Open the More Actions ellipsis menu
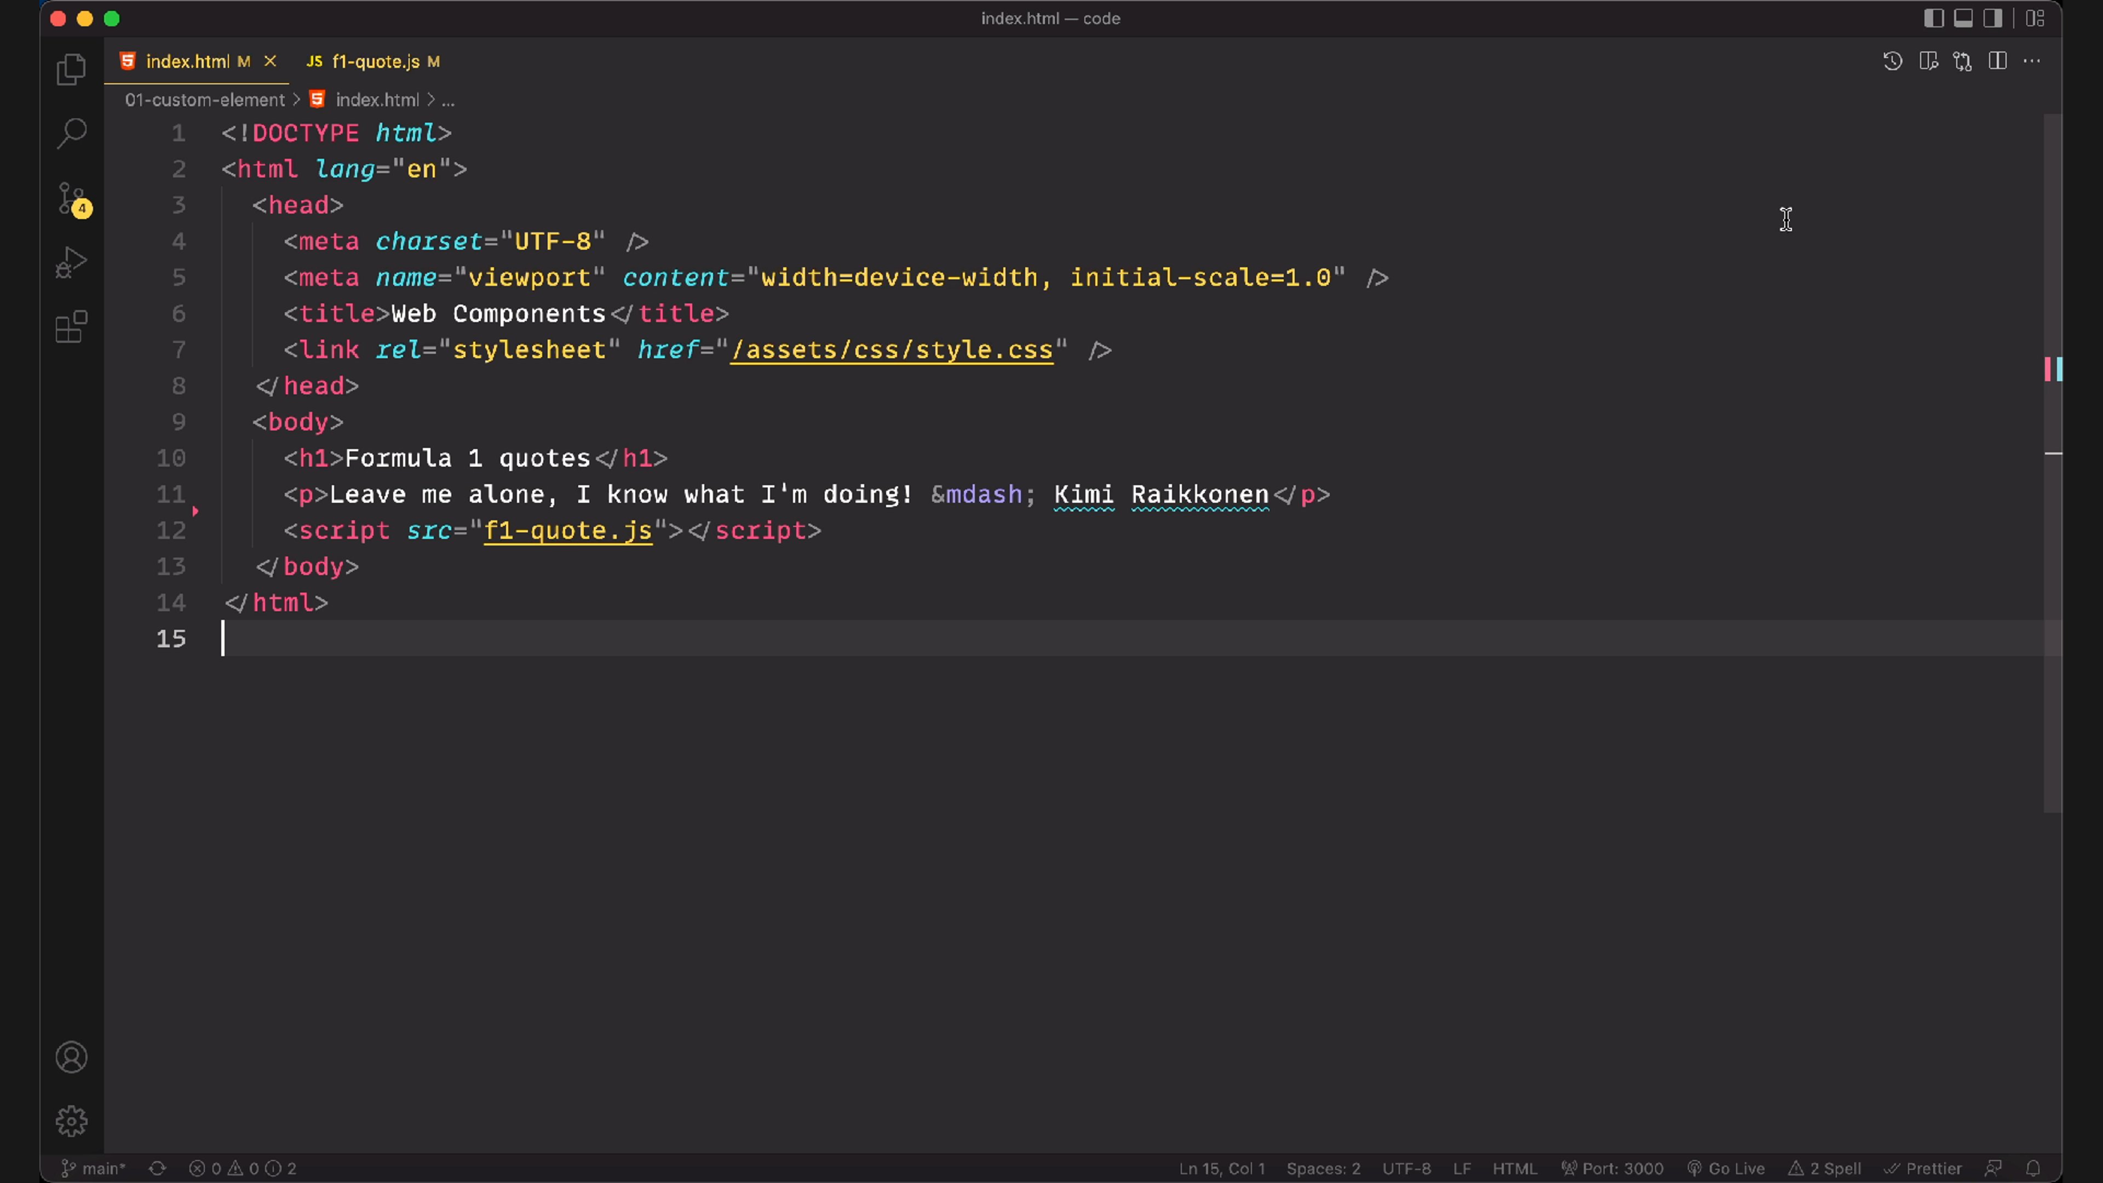The image size is (2103, 1183). (2032, 61)
